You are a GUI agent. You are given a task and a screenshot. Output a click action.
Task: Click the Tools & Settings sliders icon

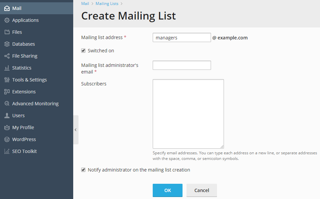[x=7, y=80]
